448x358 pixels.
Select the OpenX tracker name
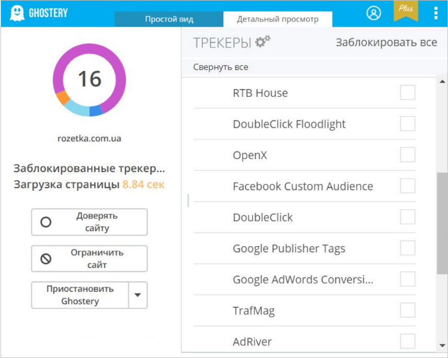(250, 156)
